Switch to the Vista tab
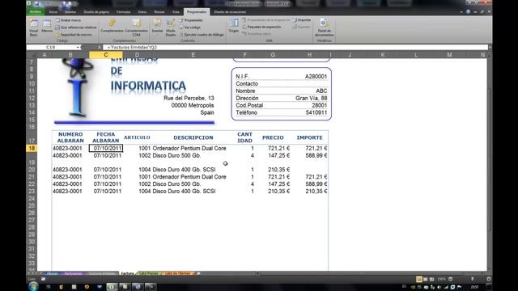Viewport: 518px width, 291px height. click(x=176, y=11)
